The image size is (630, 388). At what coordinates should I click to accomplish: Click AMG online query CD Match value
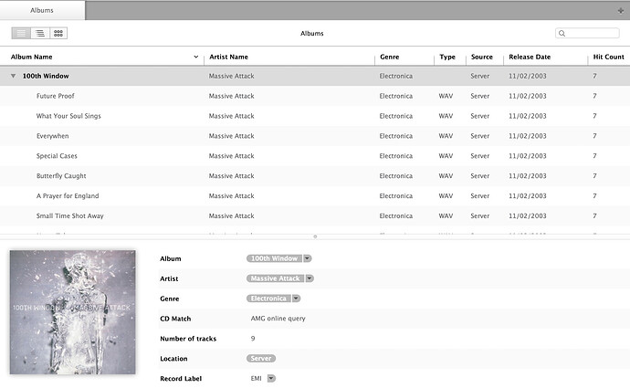[x=278, y=319]
